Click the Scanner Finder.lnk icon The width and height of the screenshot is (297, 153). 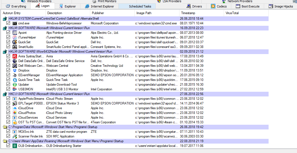click(14, 136)
